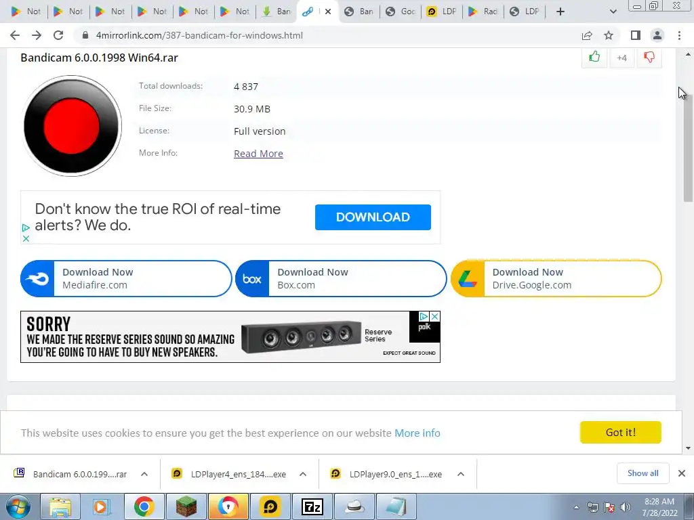Switch to the last 'LDP' globe tab
Screen dimensions: 694x520
click(x=525, y=12)
